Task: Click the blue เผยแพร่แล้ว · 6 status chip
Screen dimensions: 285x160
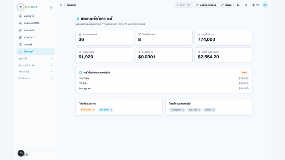Action: [105, 110]
